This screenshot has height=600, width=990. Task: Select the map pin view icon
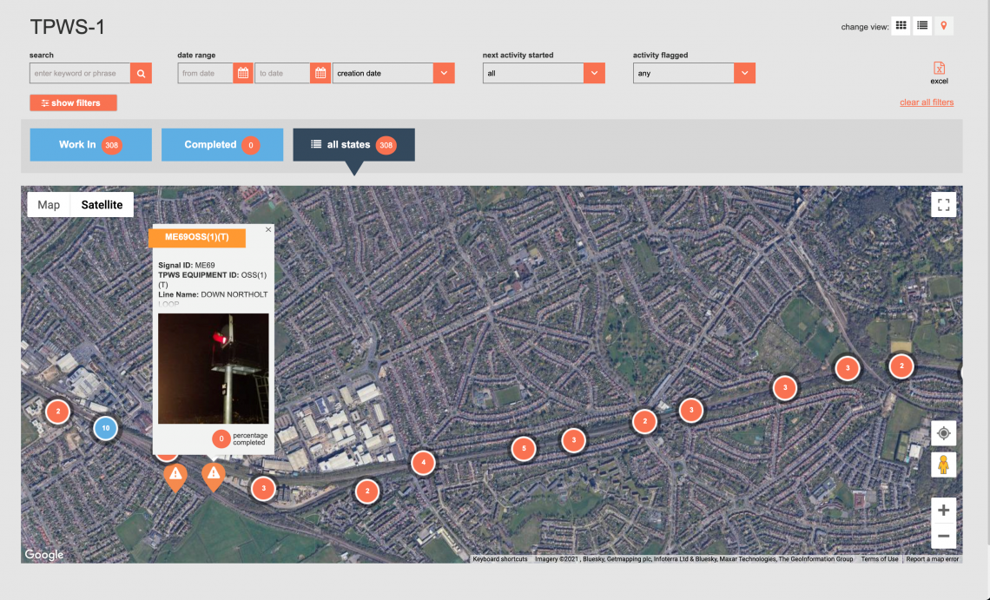pyautogui.click(x=944, y=26)
